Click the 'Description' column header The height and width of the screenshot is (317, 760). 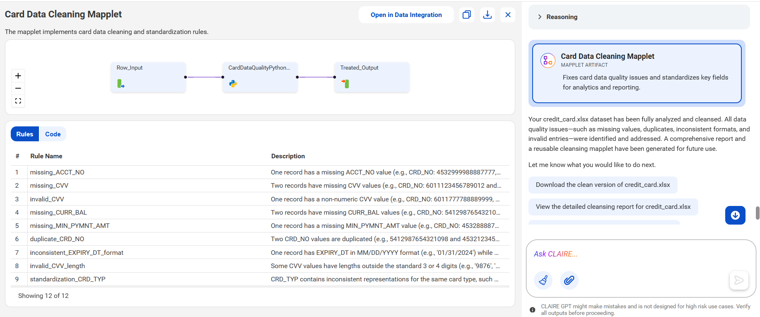pyautogui.click(x=288, y=156)
